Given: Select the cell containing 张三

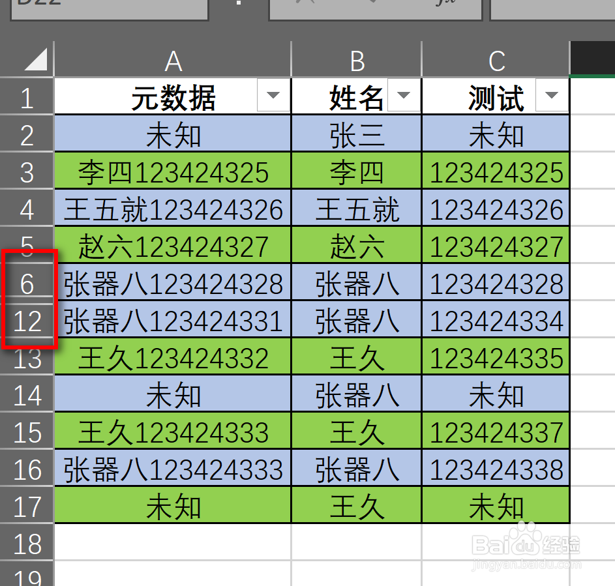Looking at the screenshot, I should coord(356,134).
